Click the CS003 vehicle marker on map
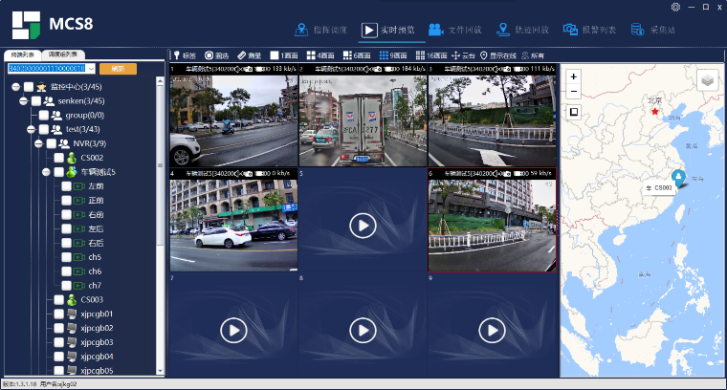This screenshot has height=390, width=727. click(x=678, y=177)
